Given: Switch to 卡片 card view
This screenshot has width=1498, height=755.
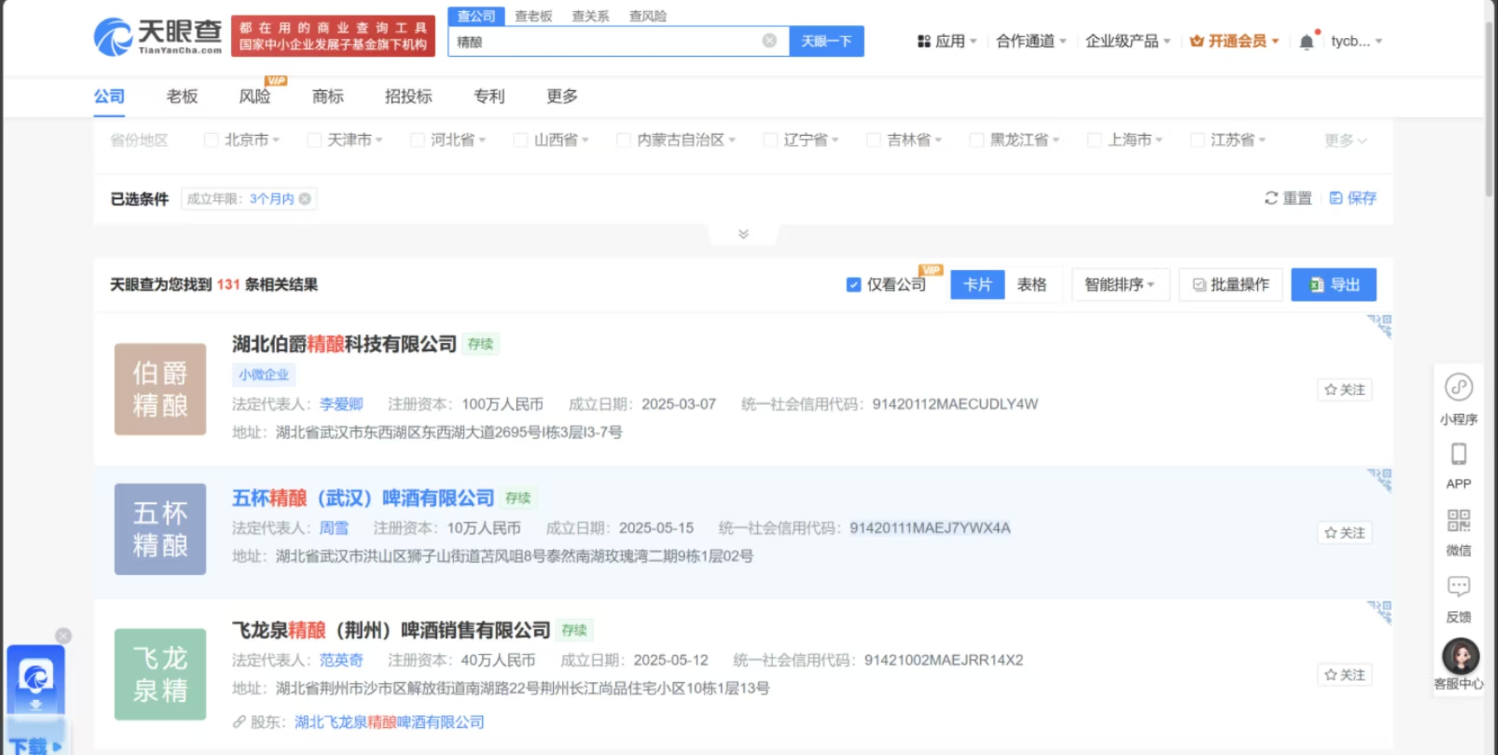Looking at the screenshot, I should point(977,285).
